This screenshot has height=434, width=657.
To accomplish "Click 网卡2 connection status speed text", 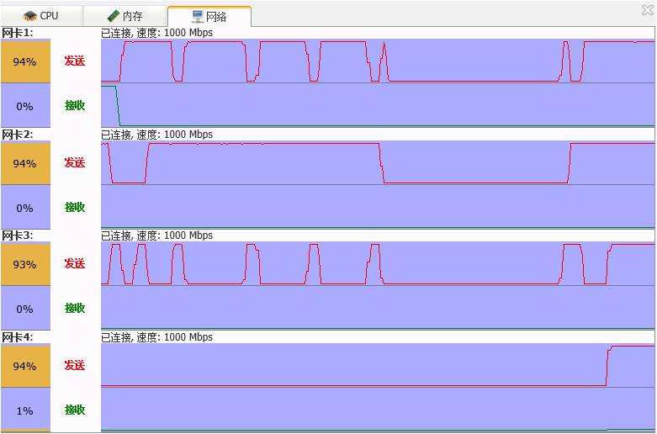I will [157, 135].
